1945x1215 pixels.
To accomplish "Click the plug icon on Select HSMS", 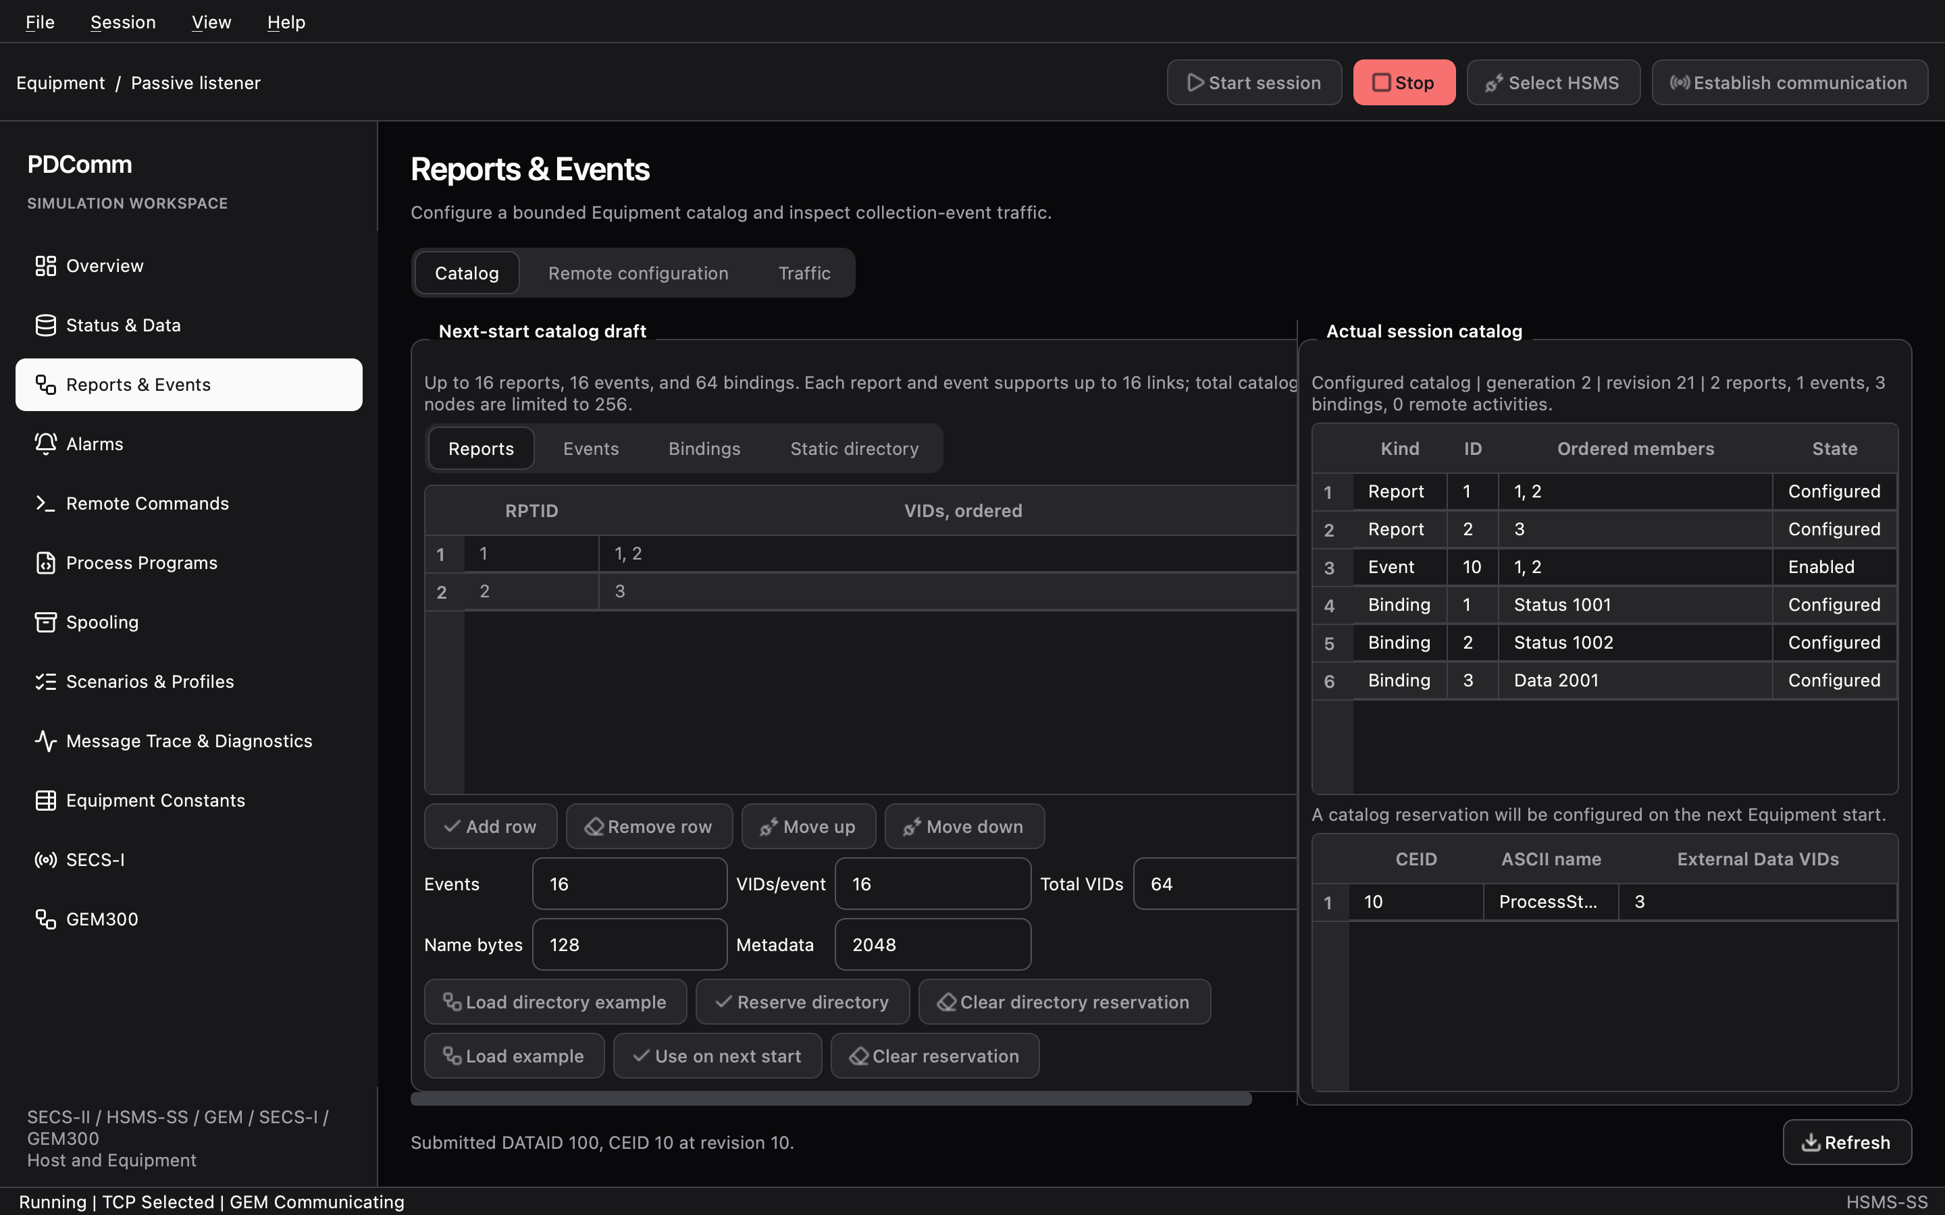I will 1494,83.
